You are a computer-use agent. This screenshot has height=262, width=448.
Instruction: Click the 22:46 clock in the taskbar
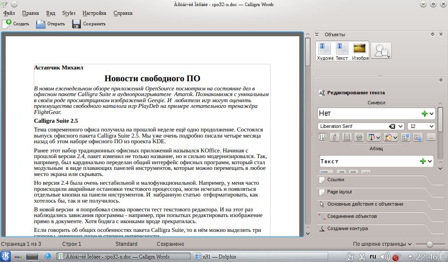(427, 257)
